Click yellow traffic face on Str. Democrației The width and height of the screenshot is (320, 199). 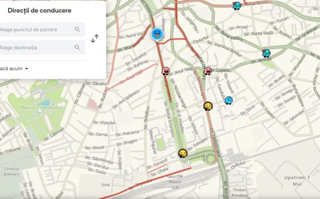[x=208, y=106]
